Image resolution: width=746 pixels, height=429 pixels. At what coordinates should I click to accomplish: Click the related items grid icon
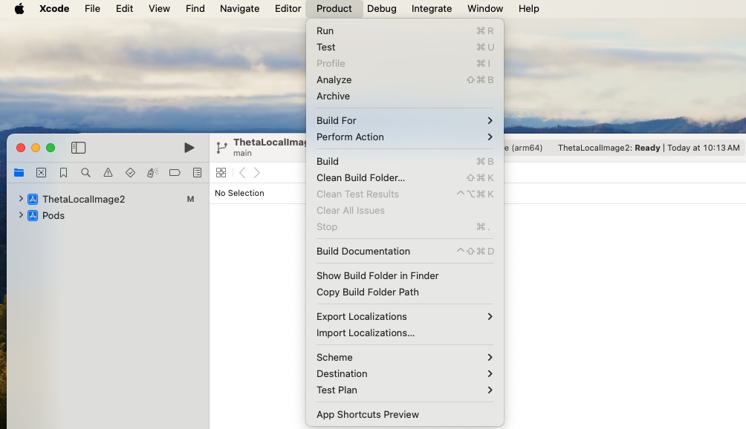point(221,172)
